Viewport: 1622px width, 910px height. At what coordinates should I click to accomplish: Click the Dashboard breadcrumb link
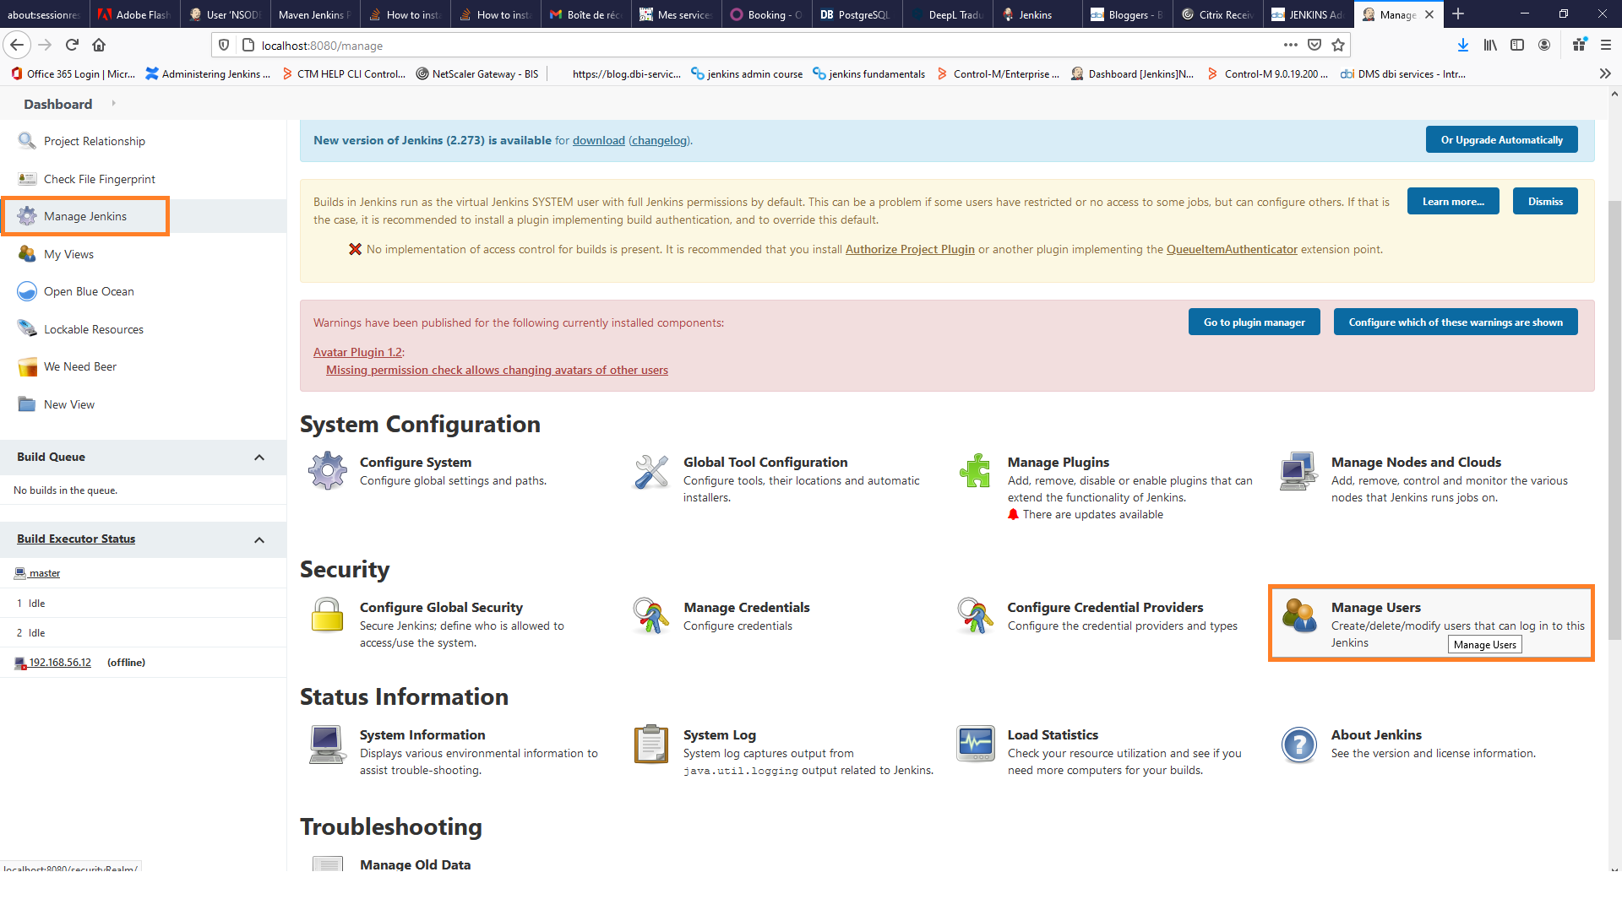click(x=57, y=104)
